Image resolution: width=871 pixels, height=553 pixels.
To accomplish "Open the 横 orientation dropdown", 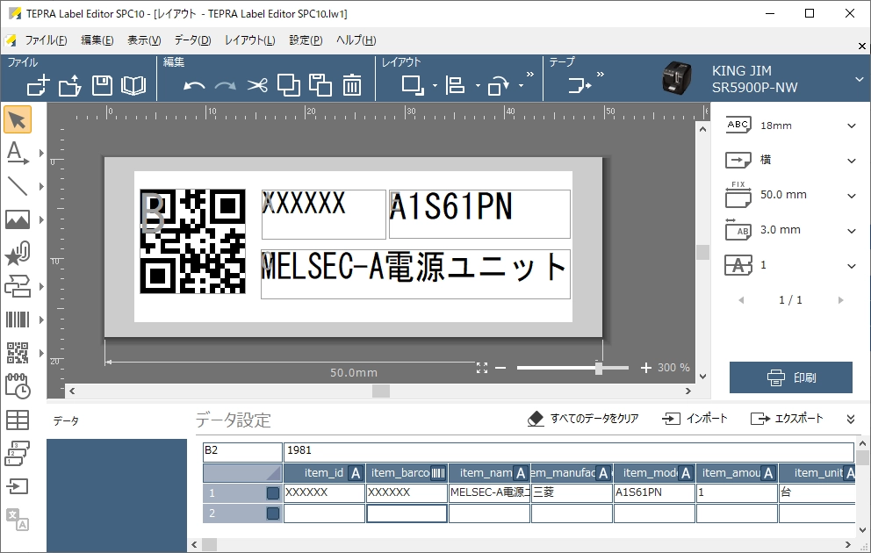I will (x=849, y=160).
